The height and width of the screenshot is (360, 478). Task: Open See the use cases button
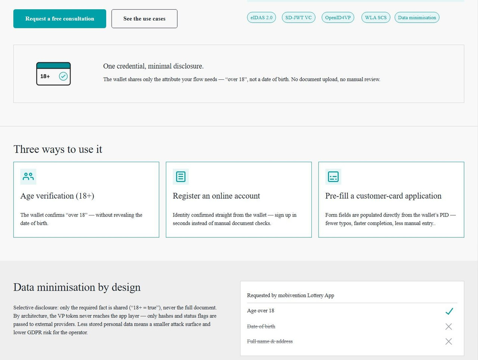click(144, 19)
